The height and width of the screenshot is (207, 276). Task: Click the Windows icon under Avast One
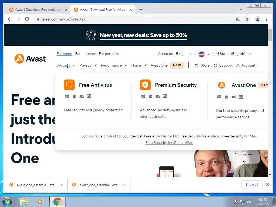coord(219,97)
